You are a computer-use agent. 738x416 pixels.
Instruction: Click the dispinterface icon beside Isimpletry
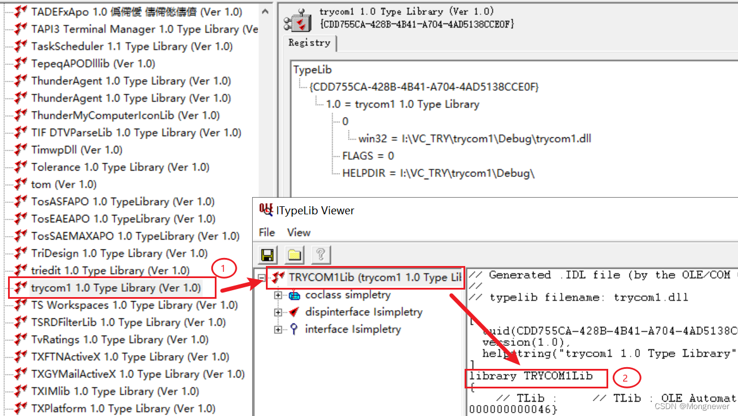click(x=295, y=312)
